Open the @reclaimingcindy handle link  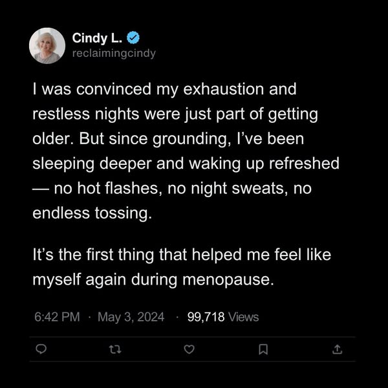(x=114, y=53)
